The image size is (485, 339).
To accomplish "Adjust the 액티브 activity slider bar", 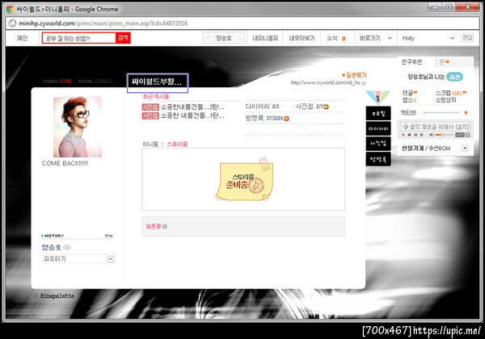I will pos(441,113).
